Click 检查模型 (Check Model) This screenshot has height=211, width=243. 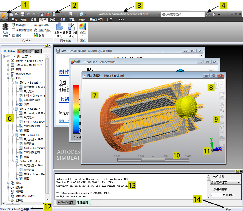click(19, 25)
